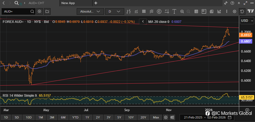Click the events circled E icon

[x=159, y=12]
